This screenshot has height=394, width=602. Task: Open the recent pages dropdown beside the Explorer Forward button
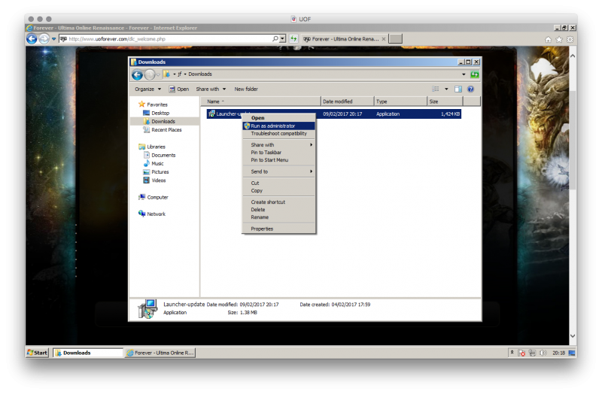(158, 74)
